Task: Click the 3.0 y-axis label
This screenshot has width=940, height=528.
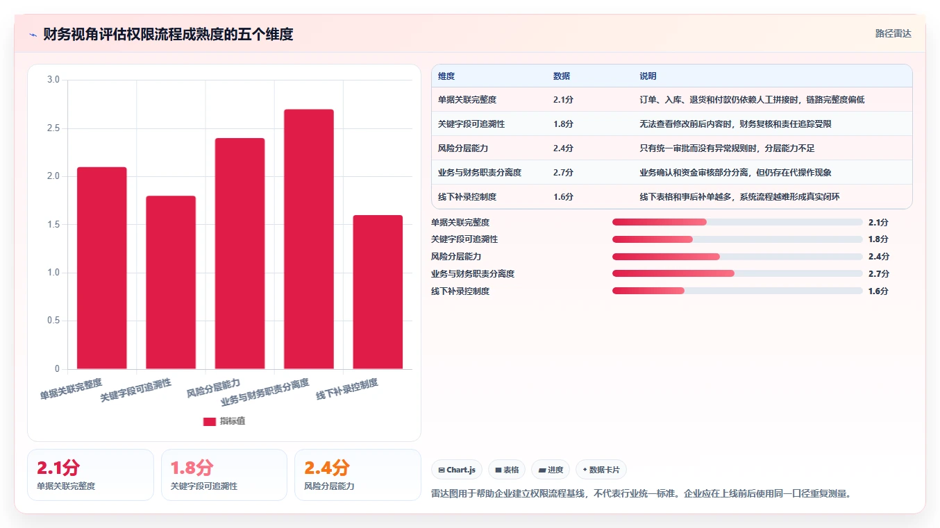Action: (x=53, y=80)
